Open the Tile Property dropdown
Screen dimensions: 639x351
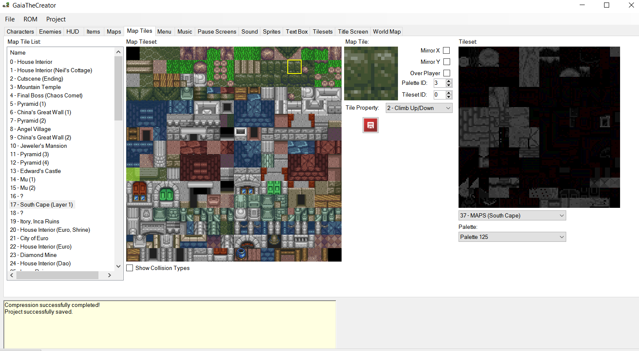point(419,108)
